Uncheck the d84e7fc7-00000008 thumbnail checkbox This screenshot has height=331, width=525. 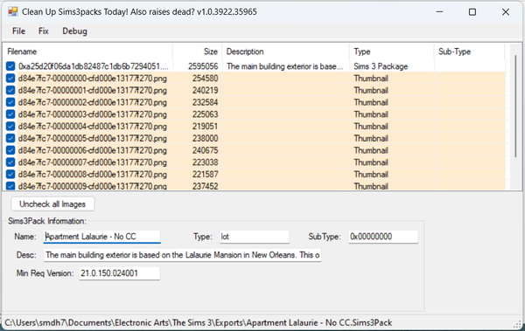click(10, 174)
